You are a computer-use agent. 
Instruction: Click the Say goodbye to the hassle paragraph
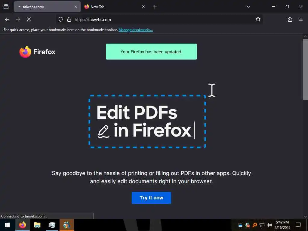[151, 177]
